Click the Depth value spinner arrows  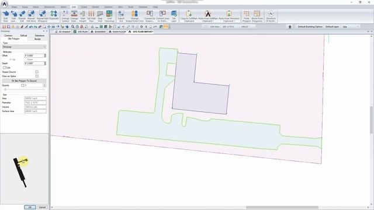click(45, 64)
